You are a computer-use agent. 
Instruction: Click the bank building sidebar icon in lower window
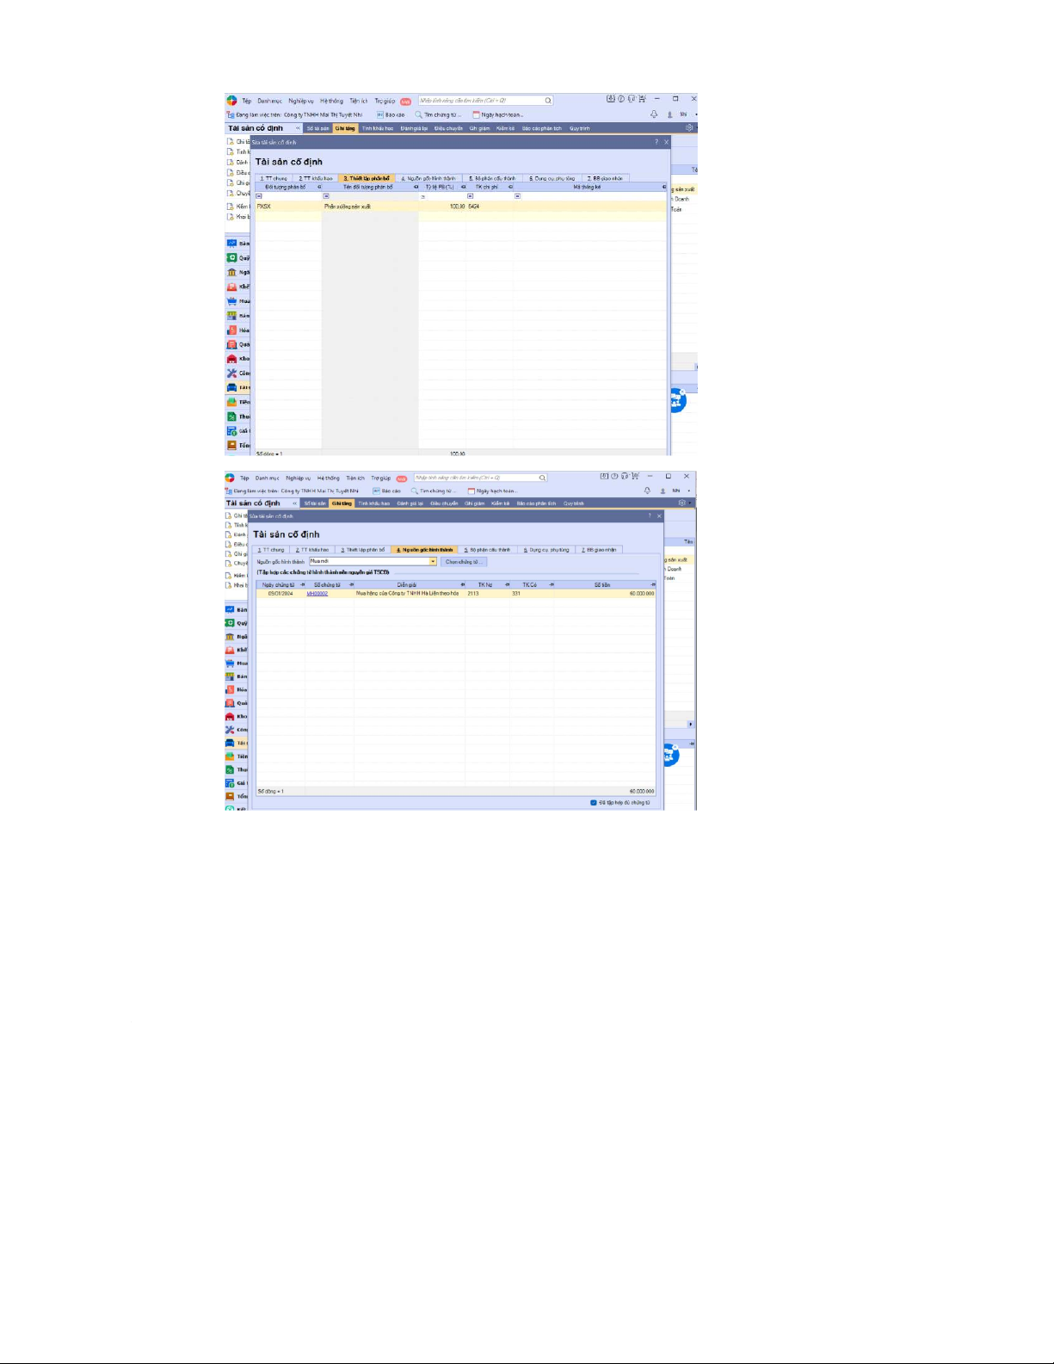(x=230, y=637)
